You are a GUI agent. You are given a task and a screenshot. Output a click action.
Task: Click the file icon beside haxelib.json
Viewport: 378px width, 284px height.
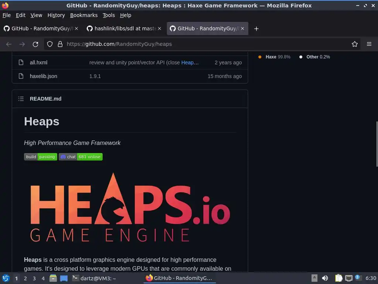(21, 76)
